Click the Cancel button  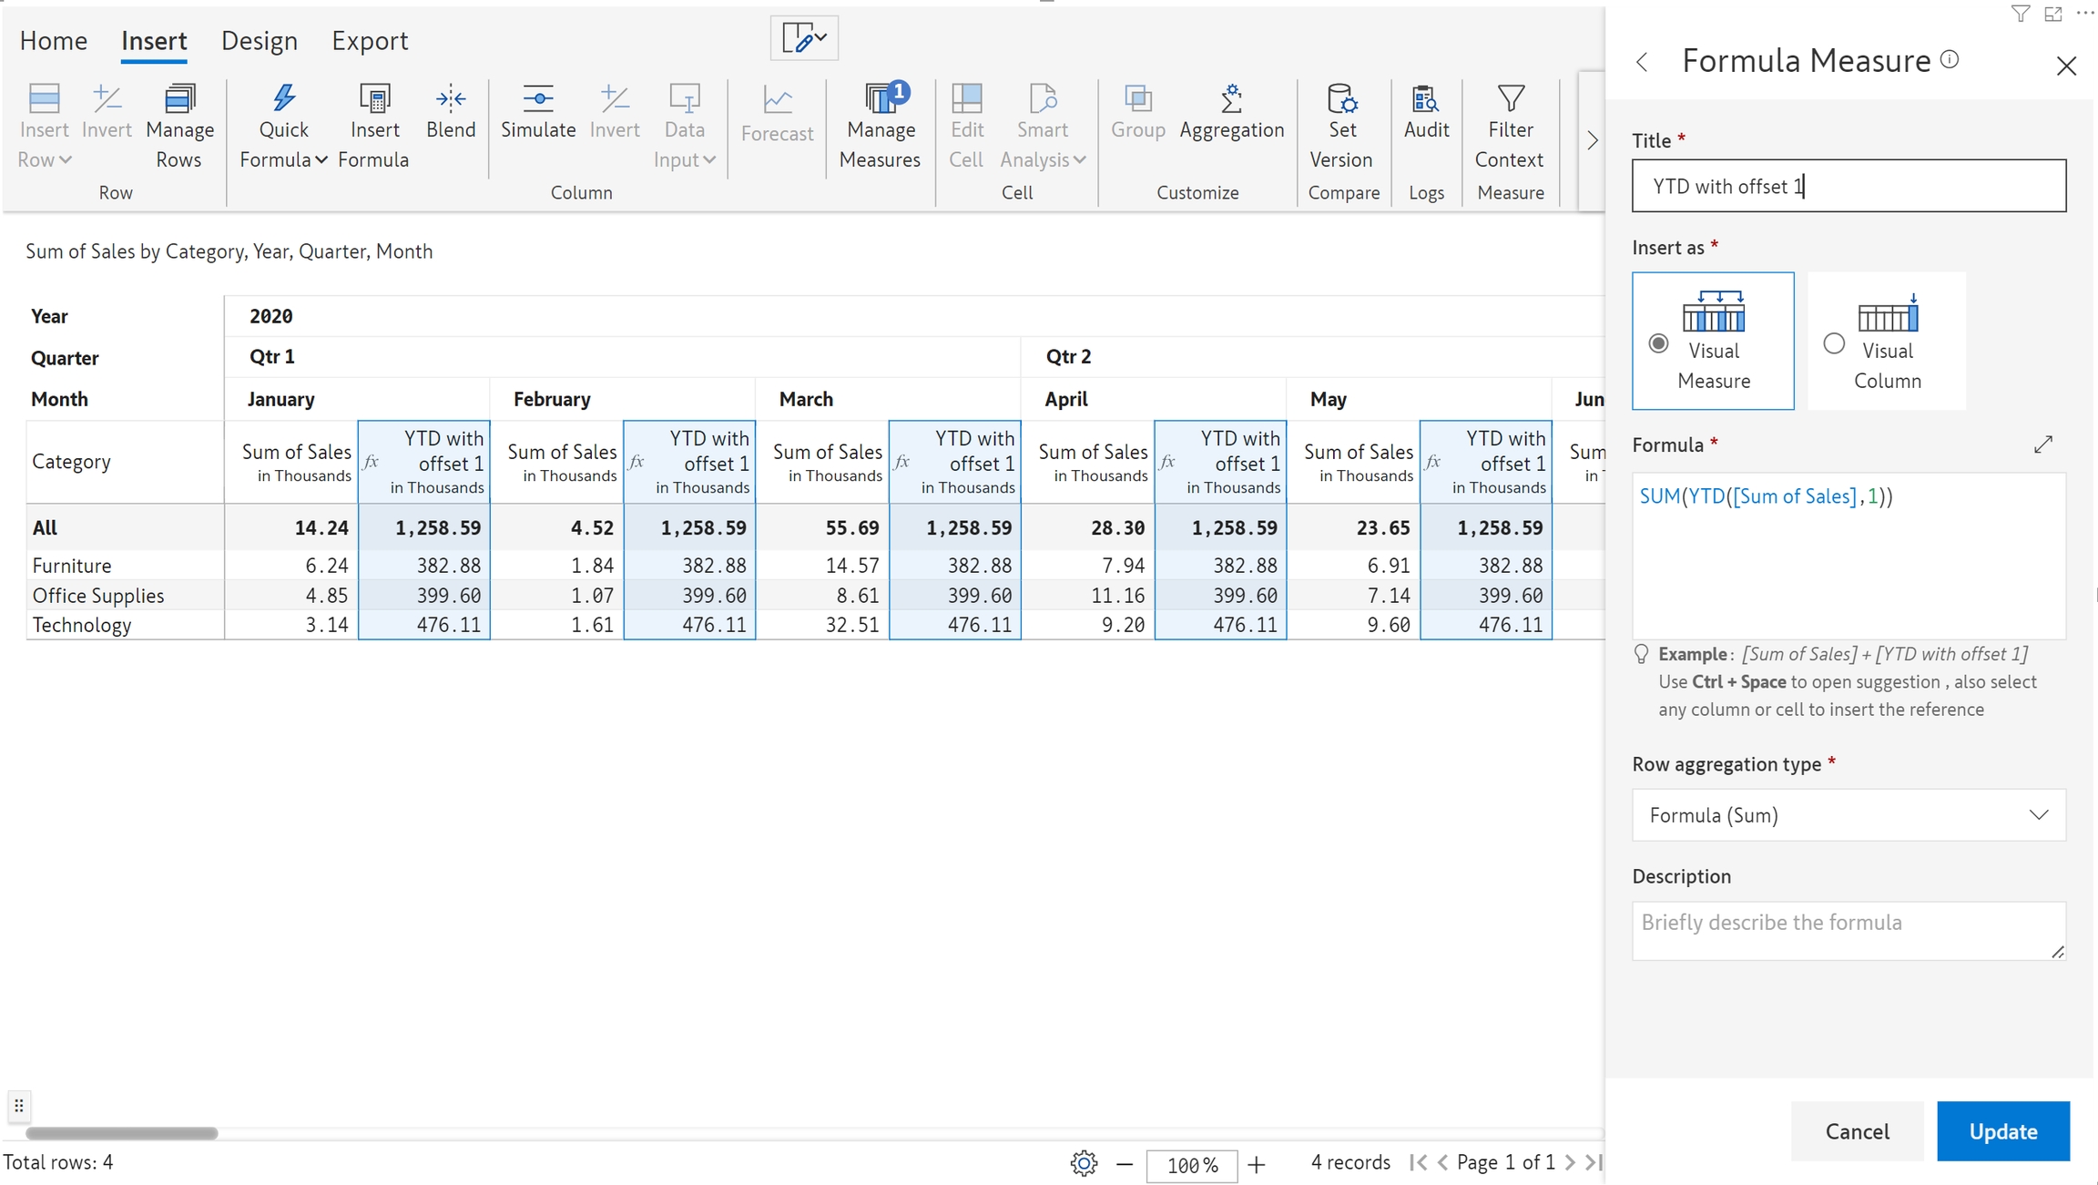pos(1857,1131)
